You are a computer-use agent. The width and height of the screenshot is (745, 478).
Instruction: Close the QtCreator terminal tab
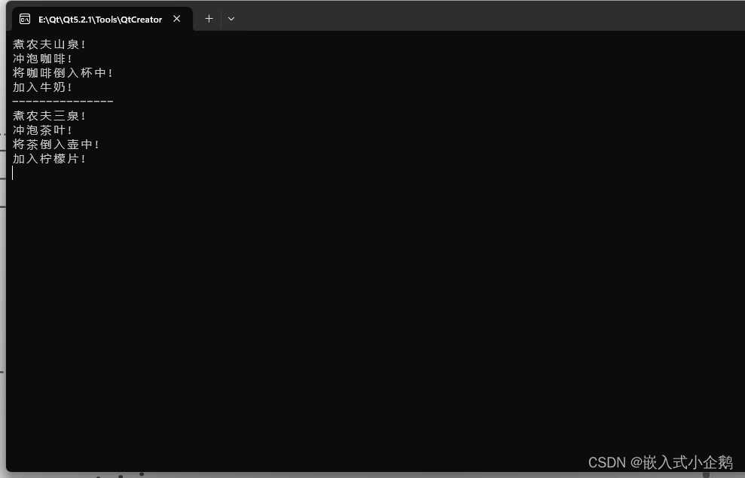[177, 19]
